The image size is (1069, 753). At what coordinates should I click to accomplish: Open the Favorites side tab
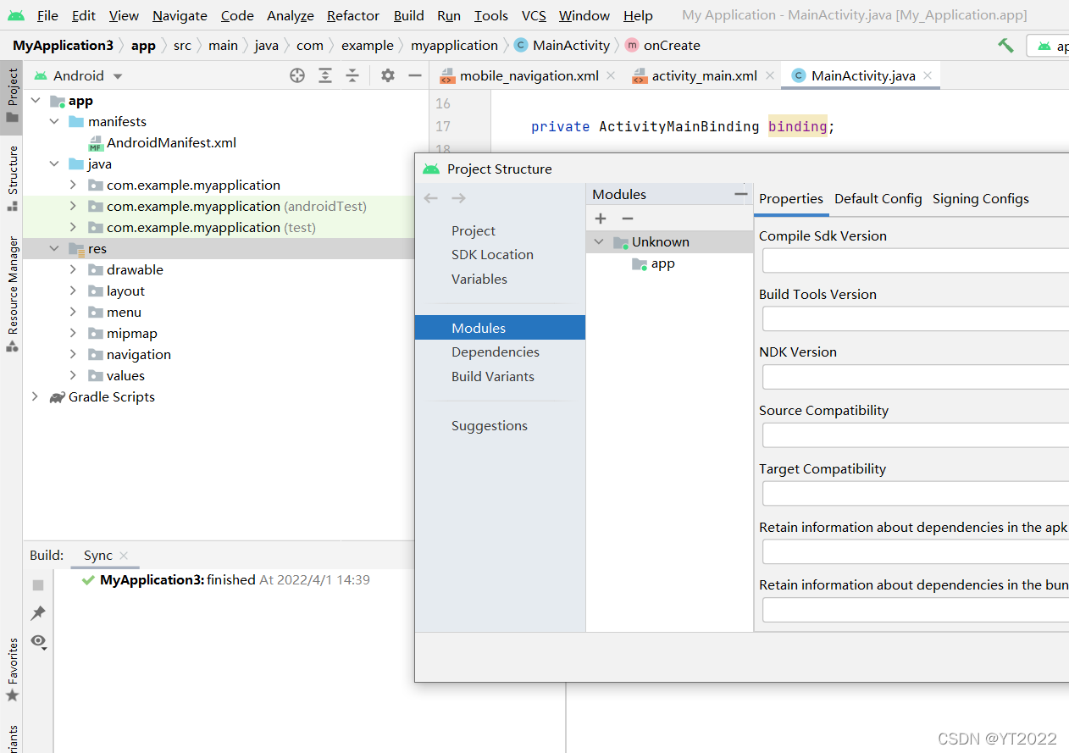(x=12, y=670)
